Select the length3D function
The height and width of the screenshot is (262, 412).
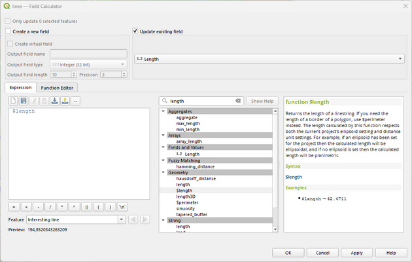186,196
